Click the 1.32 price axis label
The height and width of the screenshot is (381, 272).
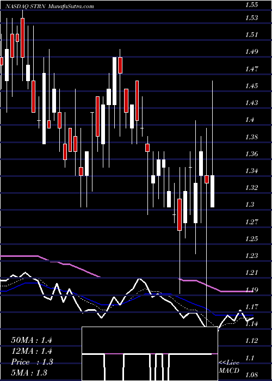pyautogui.click(x=251, y=188)
